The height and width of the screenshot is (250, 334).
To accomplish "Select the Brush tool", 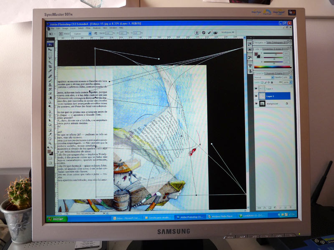I will coord(50,80).
